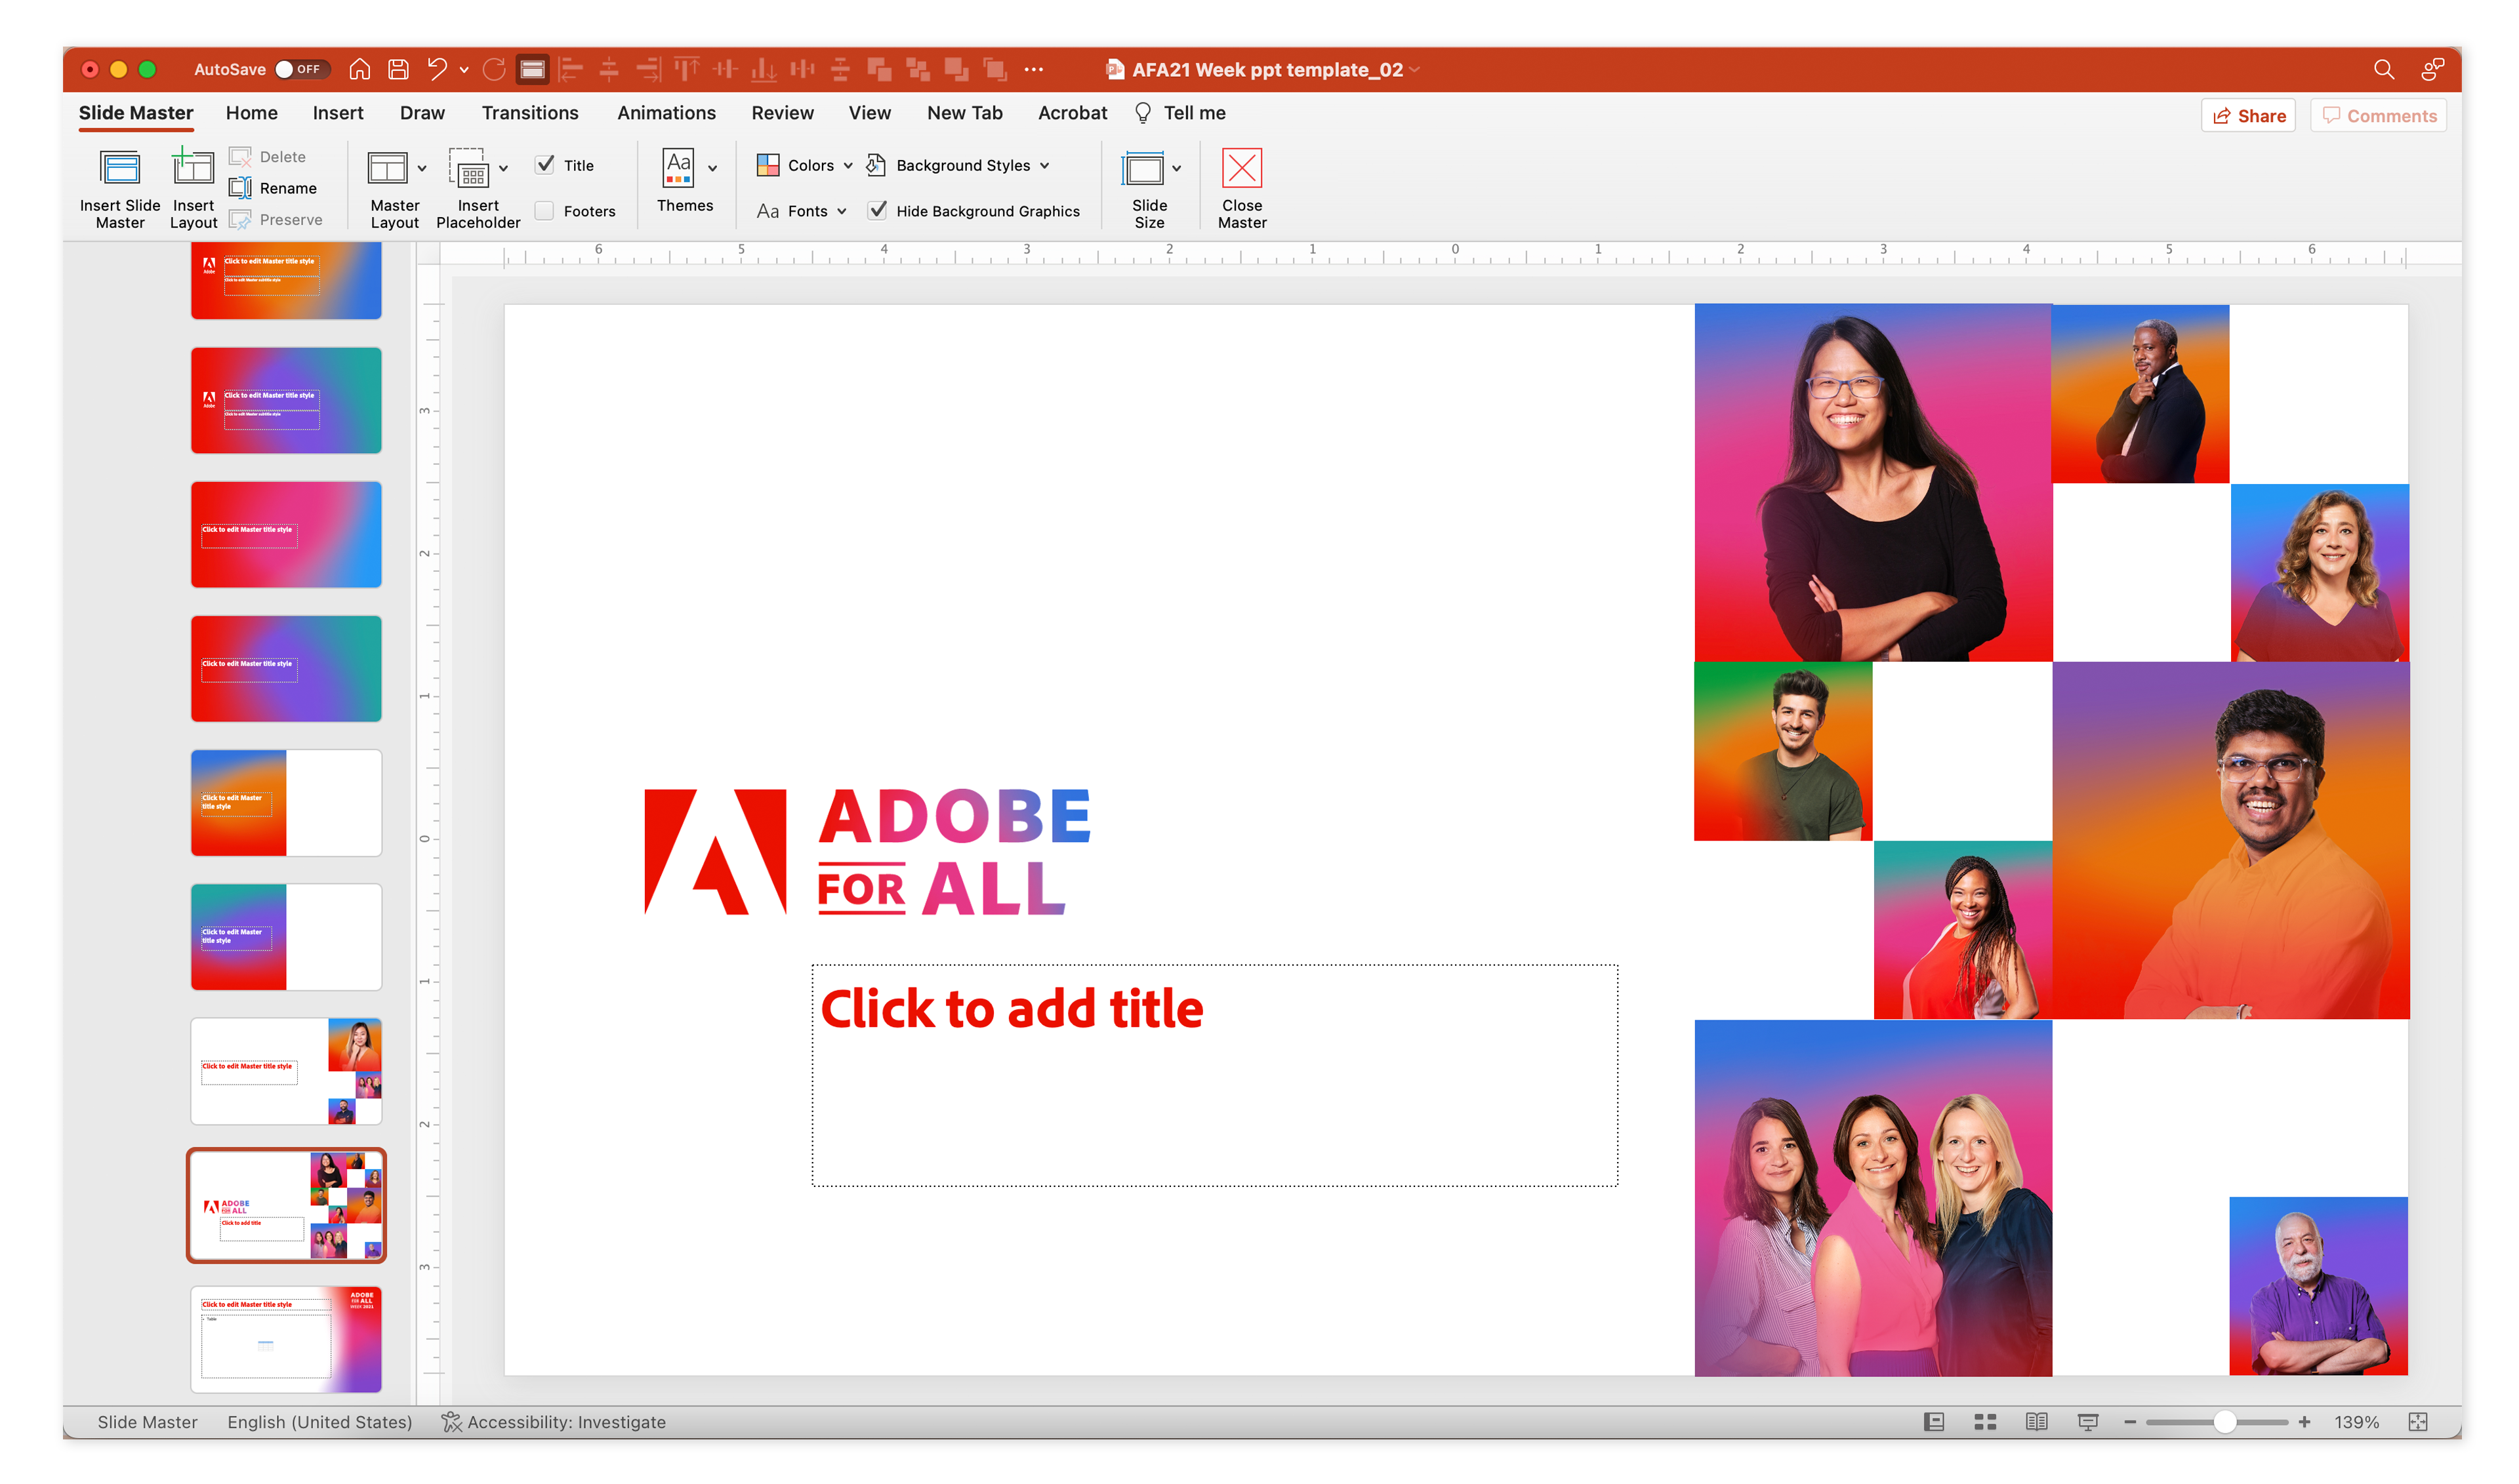Open the Insert tab

pos(337,113)
